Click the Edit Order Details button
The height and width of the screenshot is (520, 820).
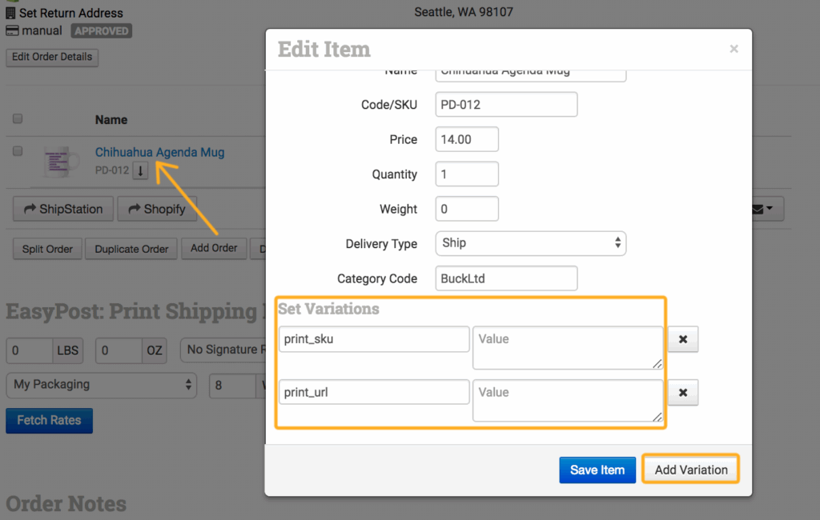[52, 57]
